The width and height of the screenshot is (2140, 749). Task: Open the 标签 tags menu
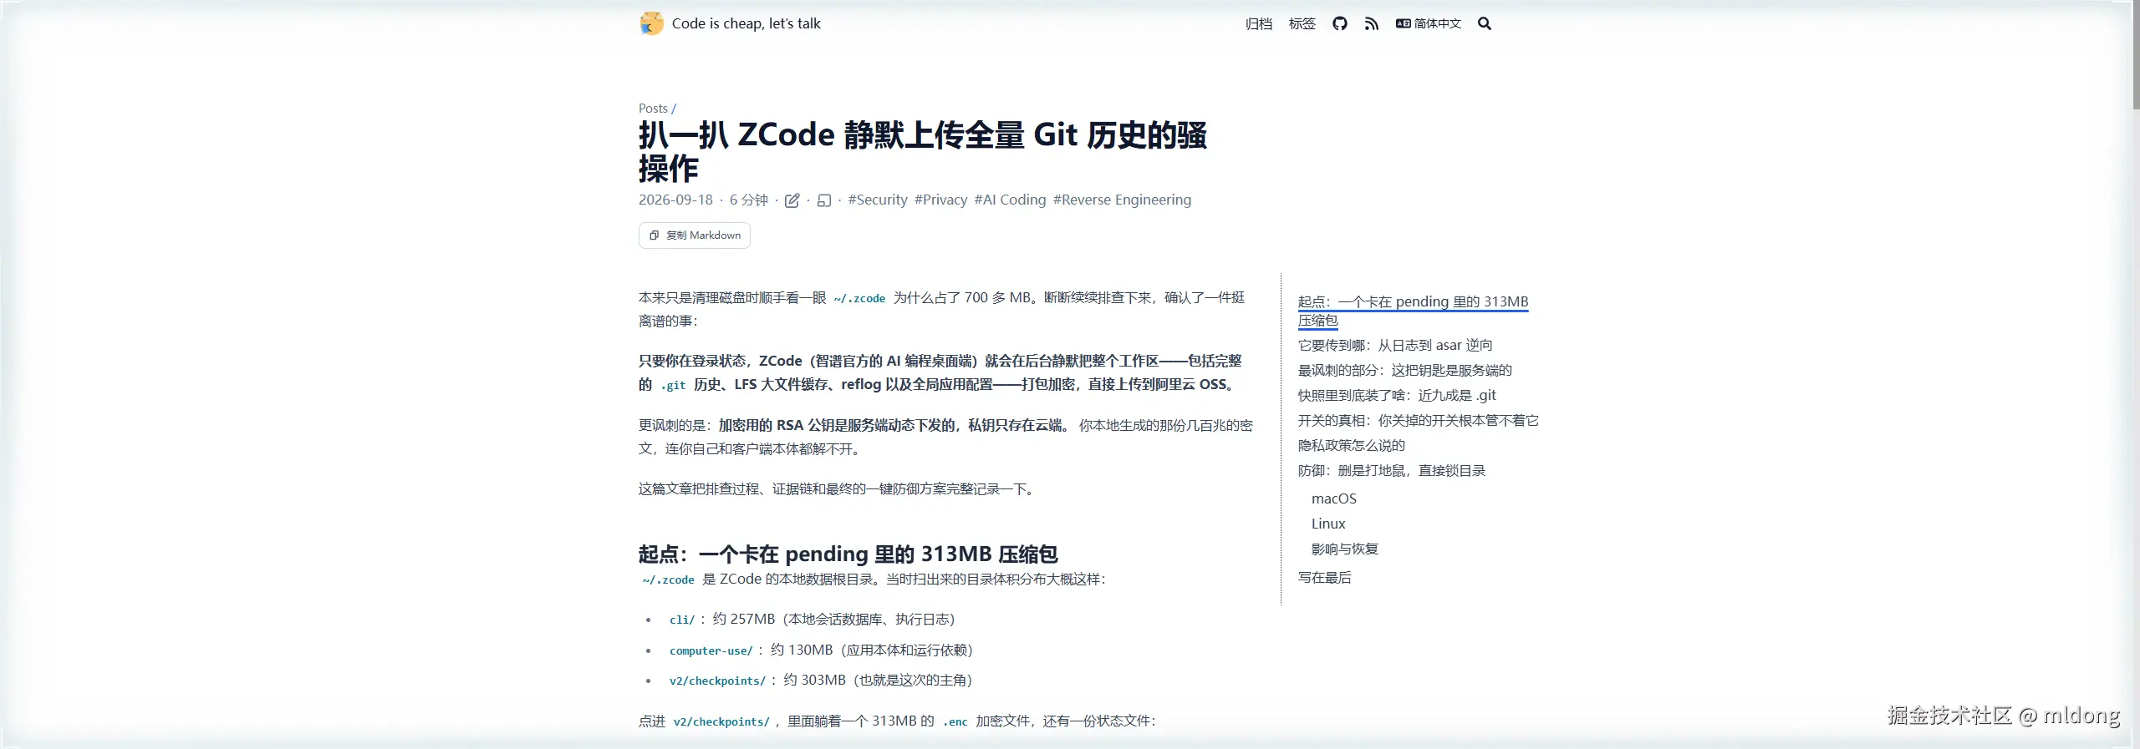click(x=1302, y=23)
